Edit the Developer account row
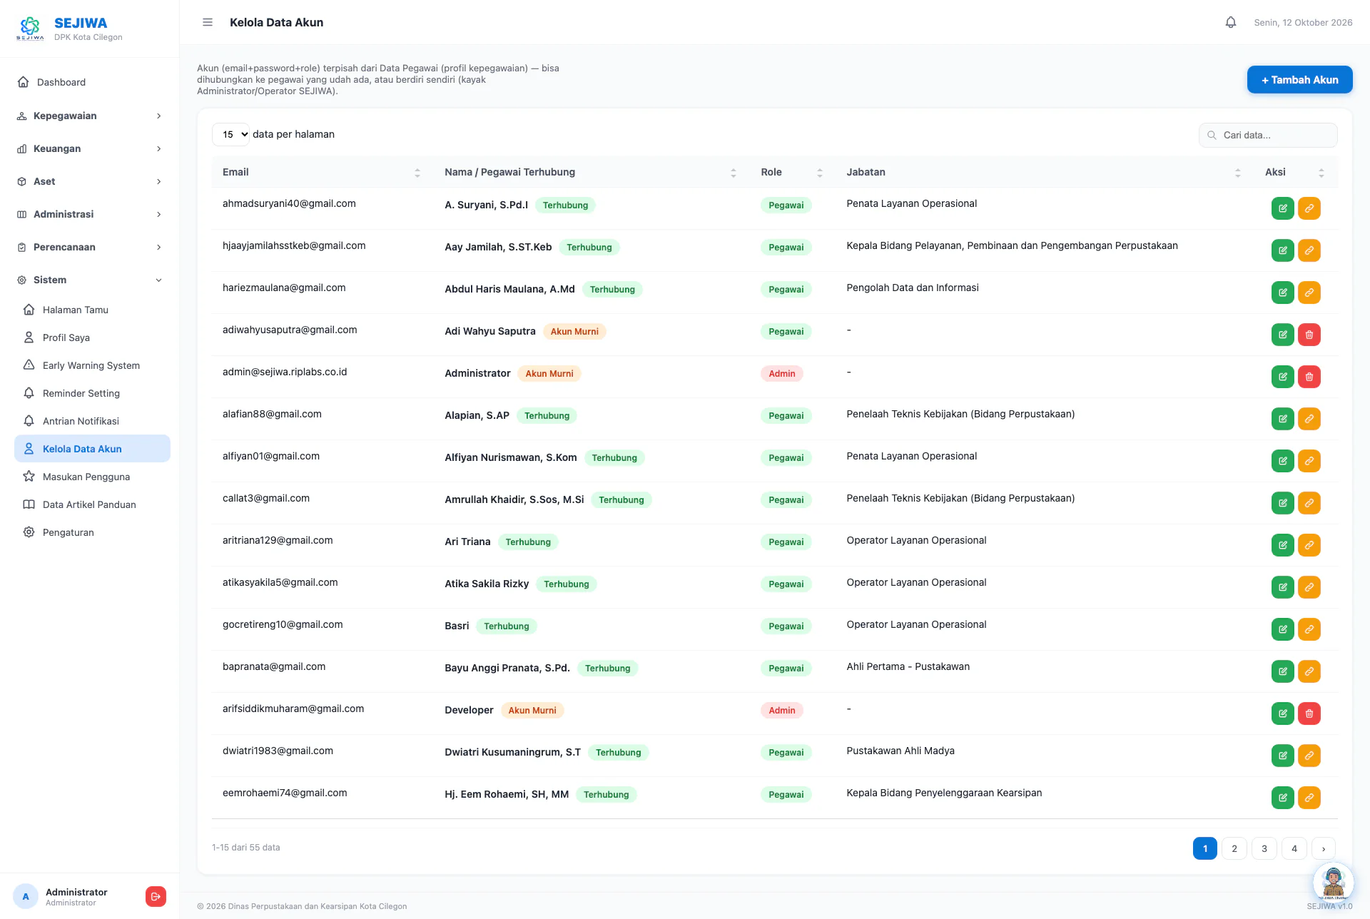 coord(1283,714)
